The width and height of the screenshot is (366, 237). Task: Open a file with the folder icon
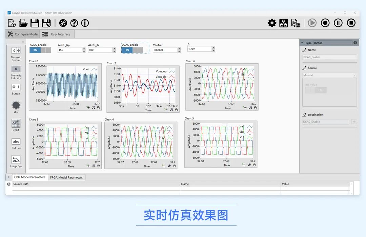[23, 23]
